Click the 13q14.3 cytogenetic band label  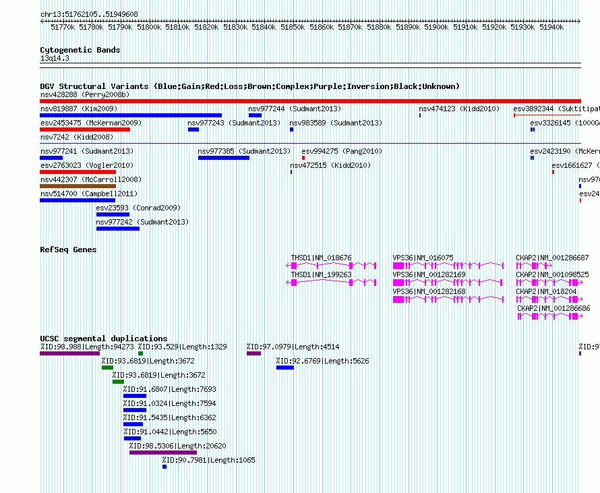click(x=55, y=58)
